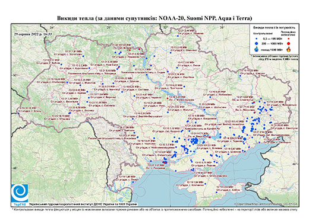Image resolution: width=309 pixels, height=218 pixels.
Task: Click the institute name text beside the logo
Action: (83, 204)
